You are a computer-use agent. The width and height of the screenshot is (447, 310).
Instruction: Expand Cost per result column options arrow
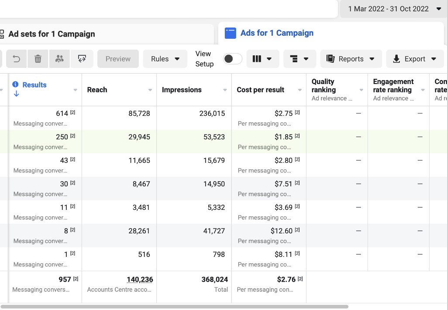click(x=300, y=90)
